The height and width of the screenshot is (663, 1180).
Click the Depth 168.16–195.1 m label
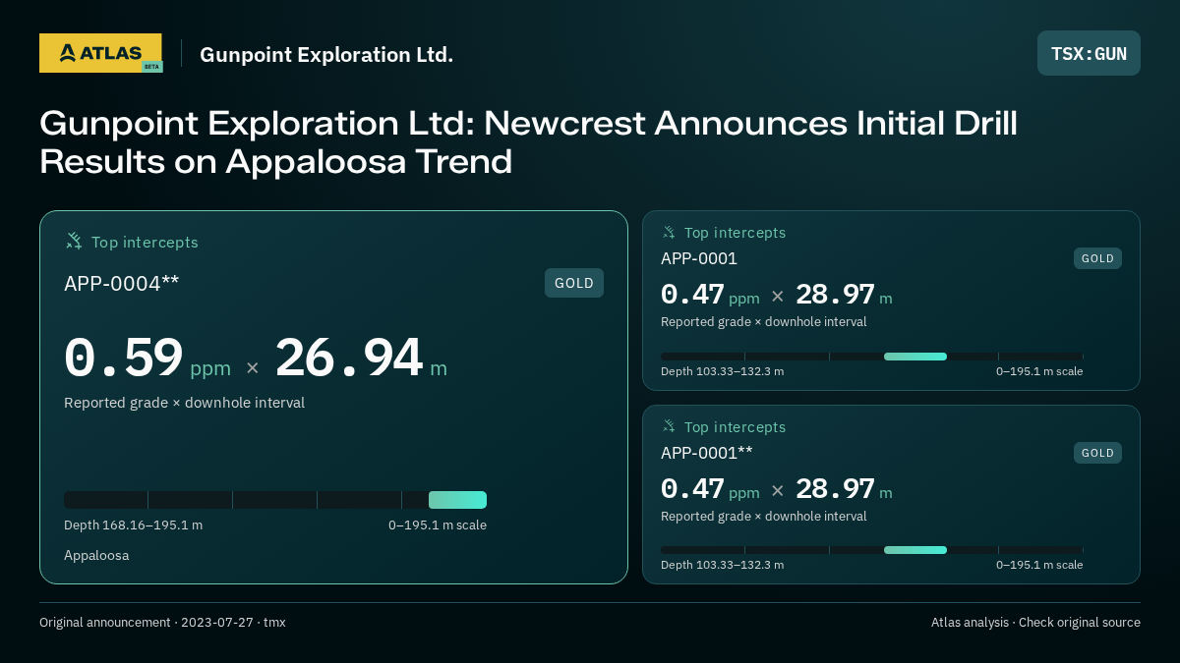click(x=133, y=525)
